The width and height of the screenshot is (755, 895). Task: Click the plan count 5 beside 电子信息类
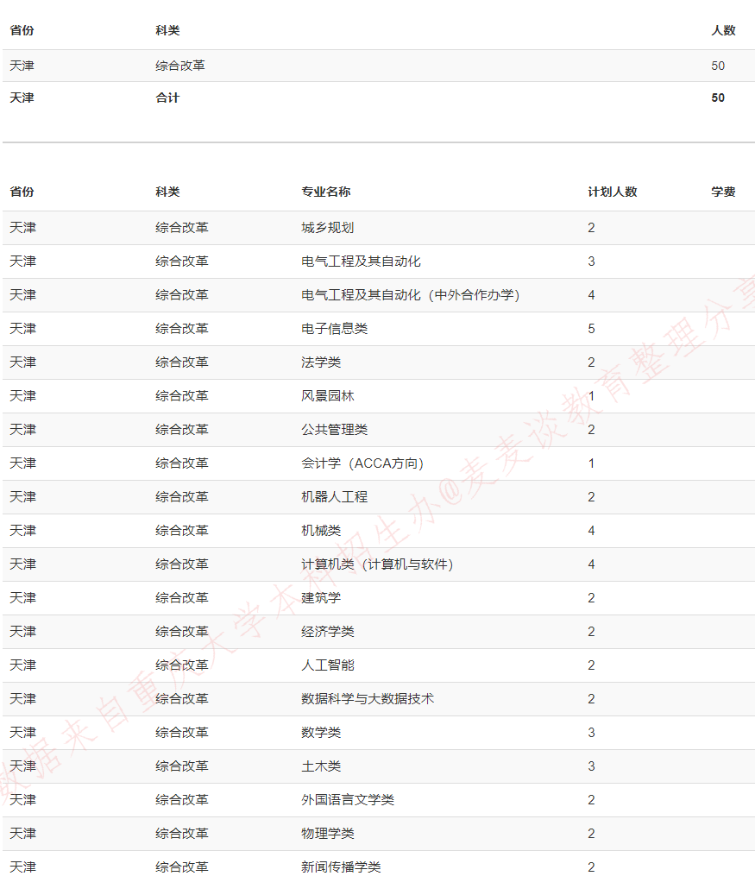(x=589, y=329)
